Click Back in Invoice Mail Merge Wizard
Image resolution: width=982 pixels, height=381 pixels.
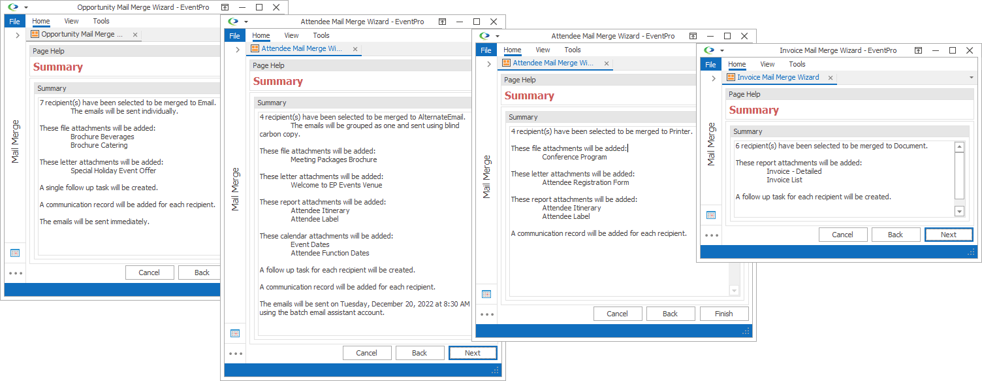tap(895, 235)
